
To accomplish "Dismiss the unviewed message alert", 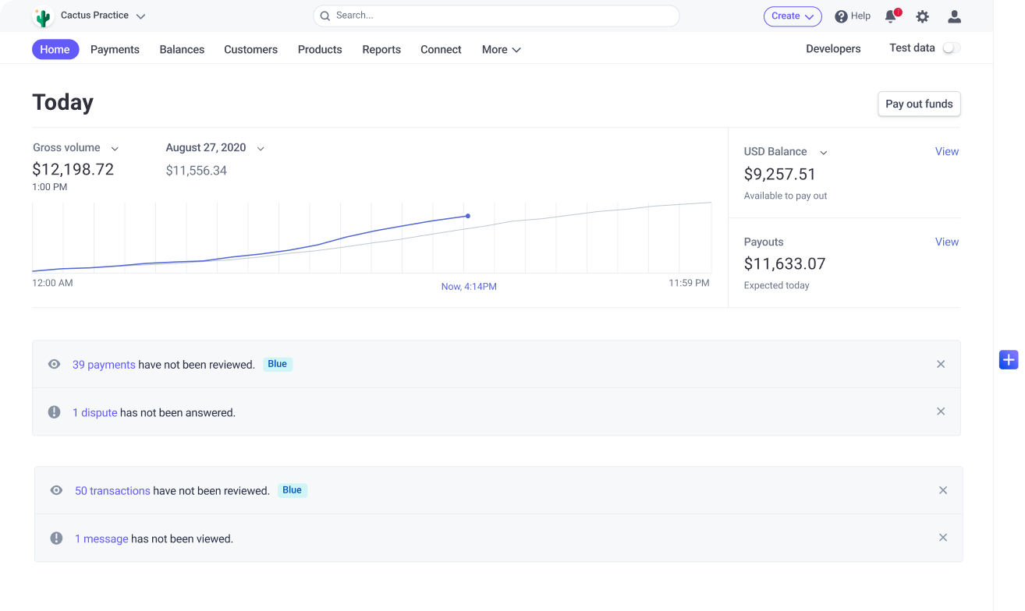I will (943, 538).
